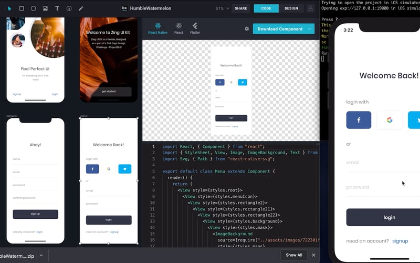Click code line 5 export default class
The image size is (420, 263).
coord(219,171)
